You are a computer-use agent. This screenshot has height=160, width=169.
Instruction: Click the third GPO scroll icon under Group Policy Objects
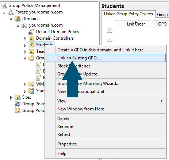38,78
